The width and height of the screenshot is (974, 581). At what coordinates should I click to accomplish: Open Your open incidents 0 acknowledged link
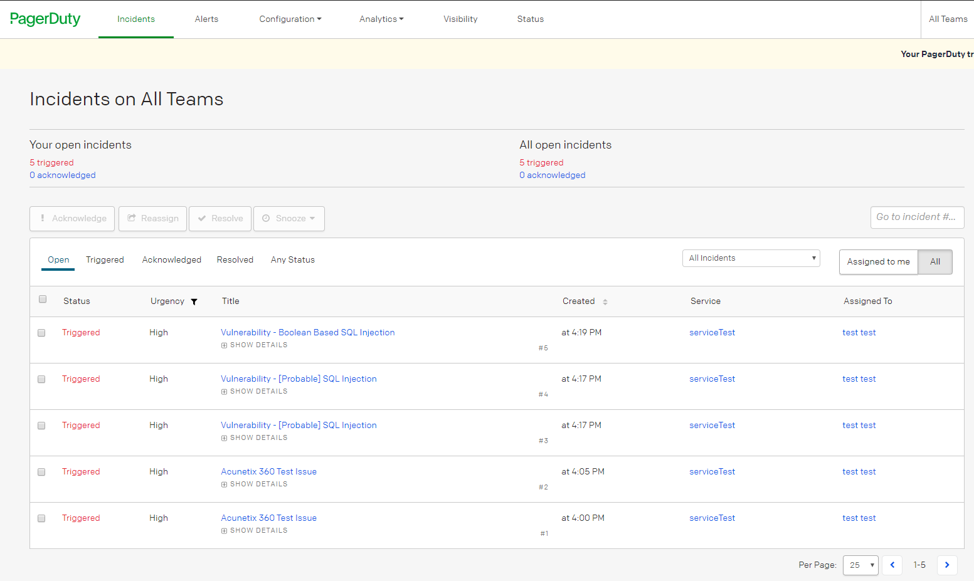point(63,175)
